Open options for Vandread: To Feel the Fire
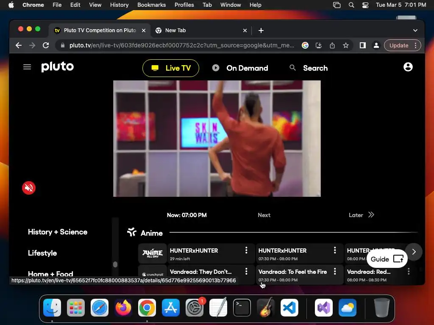 (335, 271)
